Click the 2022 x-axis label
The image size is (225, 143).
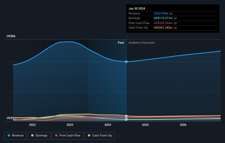tap(32, 125)
